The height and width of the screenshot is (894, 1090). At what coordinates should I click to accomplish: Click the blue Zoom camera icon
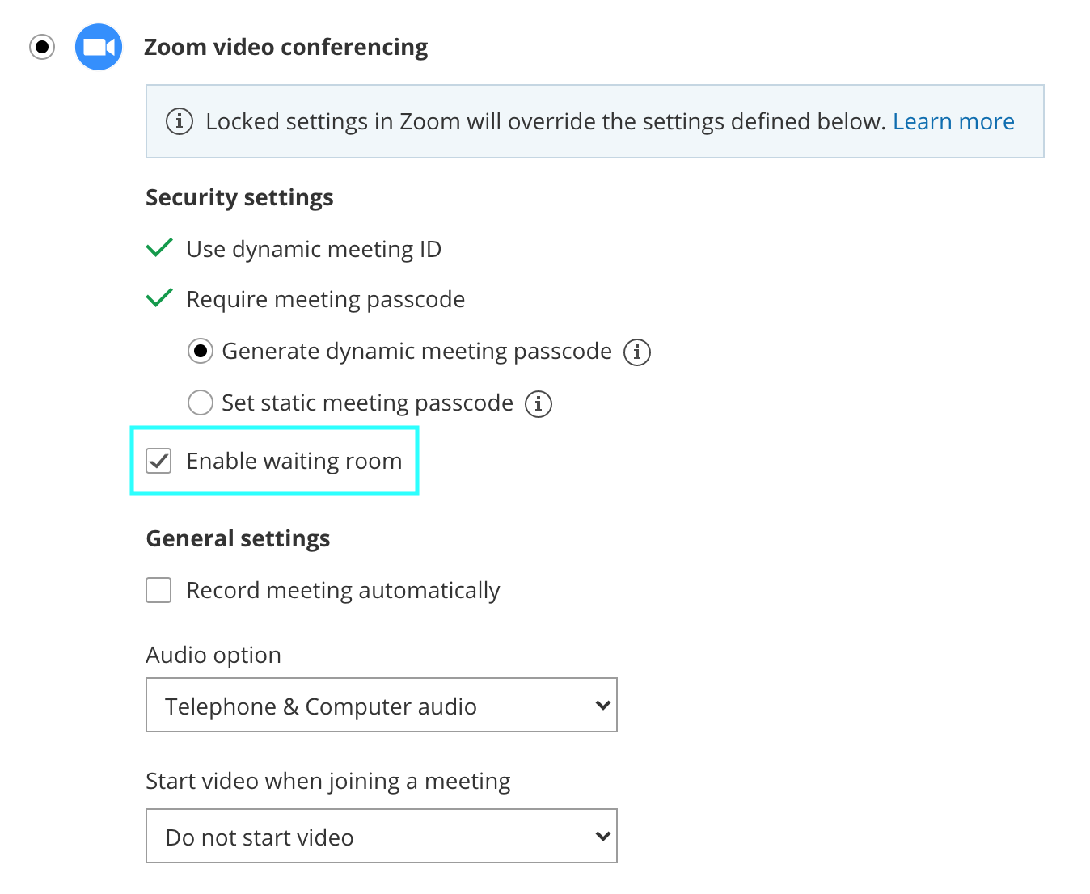(99, 47)
